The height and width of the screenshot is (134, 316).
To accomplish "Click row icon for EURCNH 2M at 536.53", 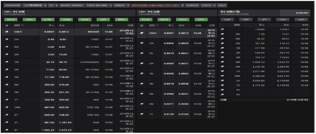I will (x=222, y=53).
